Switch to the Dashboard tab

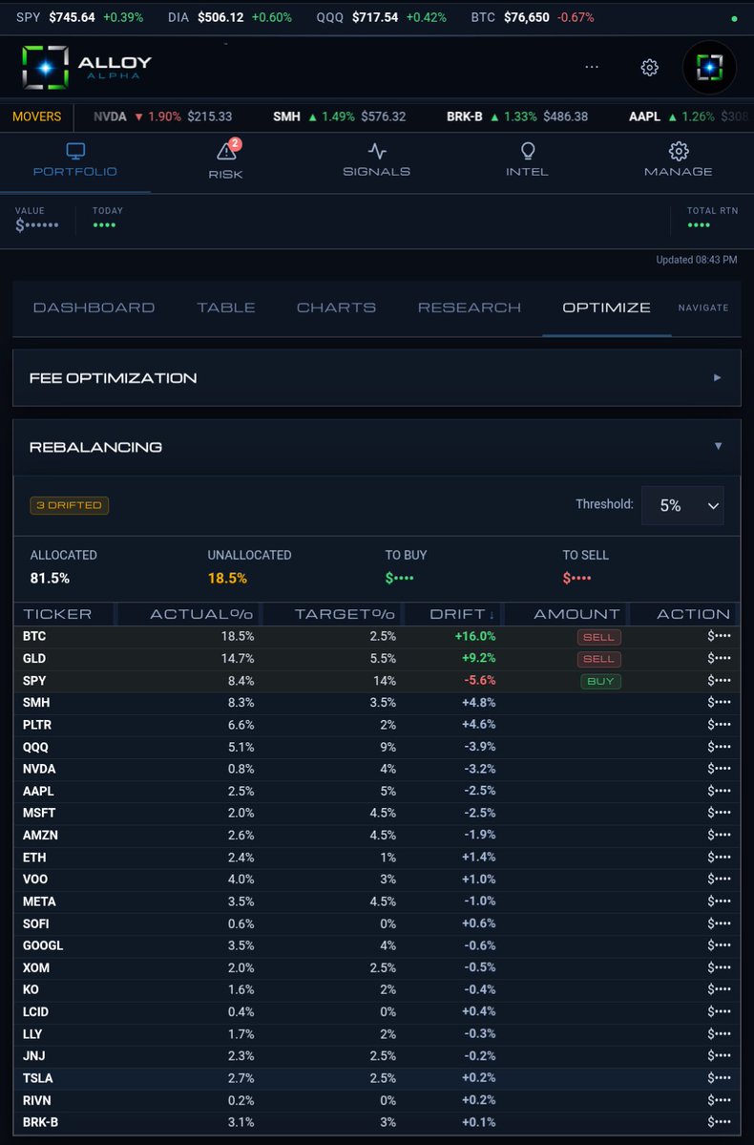click(x=94, y=307)
